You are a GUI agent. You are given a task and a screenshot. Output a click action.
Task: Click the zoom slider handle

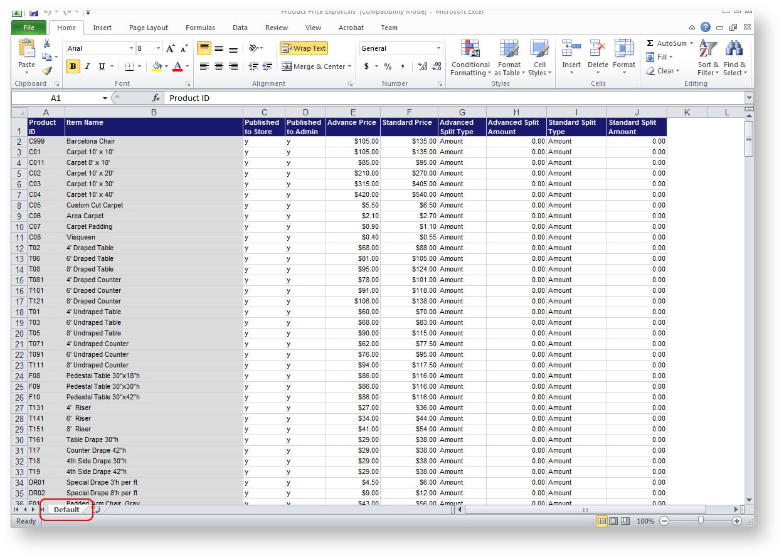click(x=701, y=521)
